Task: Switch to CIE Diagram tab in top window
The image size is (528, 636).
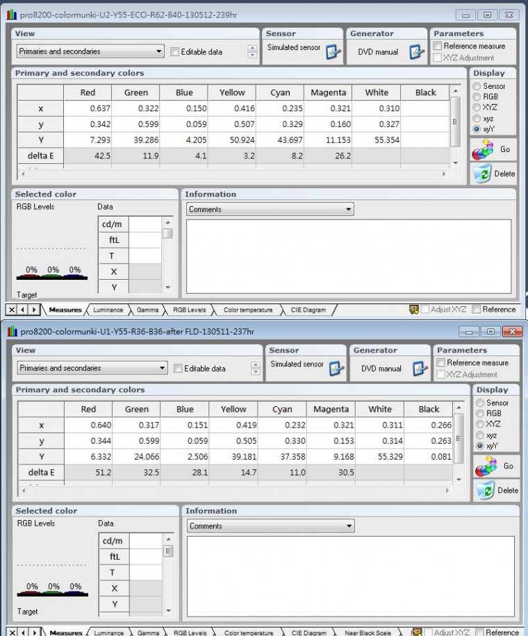Action: [x=308, y=310]
